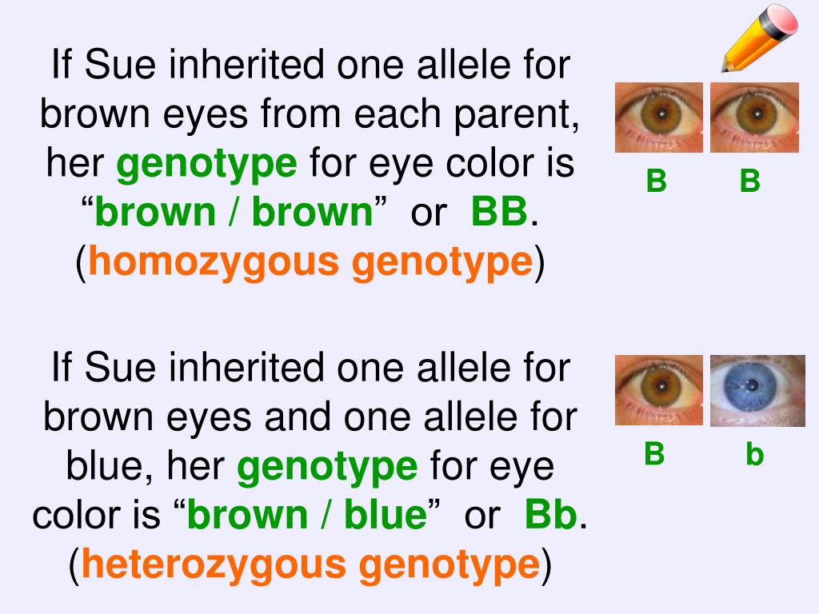Click the right green 'B' under top-row eyes
Image resolution: width=819 pixels, height=614 pixels.
click(750, 181)
